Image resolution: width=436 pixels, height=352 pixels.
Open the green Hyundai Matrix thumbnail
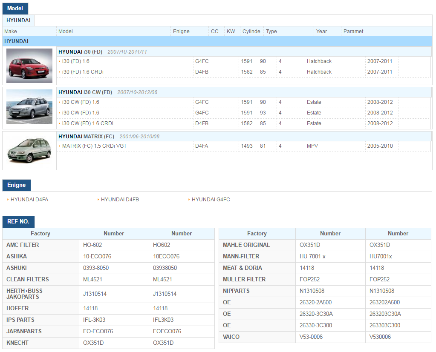pyautogui.click(x=29, y=150)
